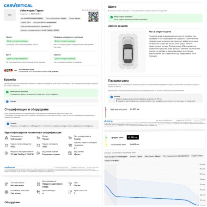The width and height of the screenshot is (207, 207).
Task: Click the carVertical logo
Action: (18, 6)
